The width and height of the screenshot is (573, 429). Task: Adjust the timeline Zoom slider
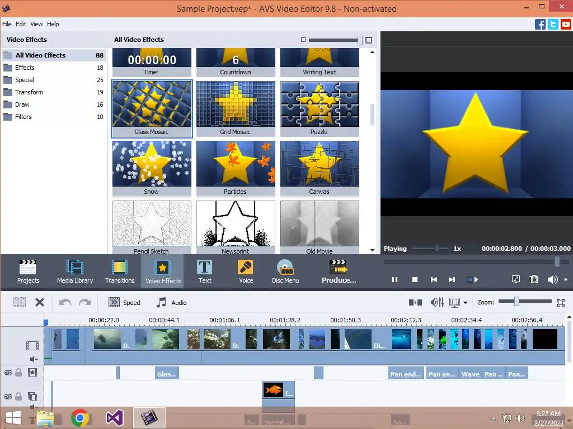click(516, 301)
